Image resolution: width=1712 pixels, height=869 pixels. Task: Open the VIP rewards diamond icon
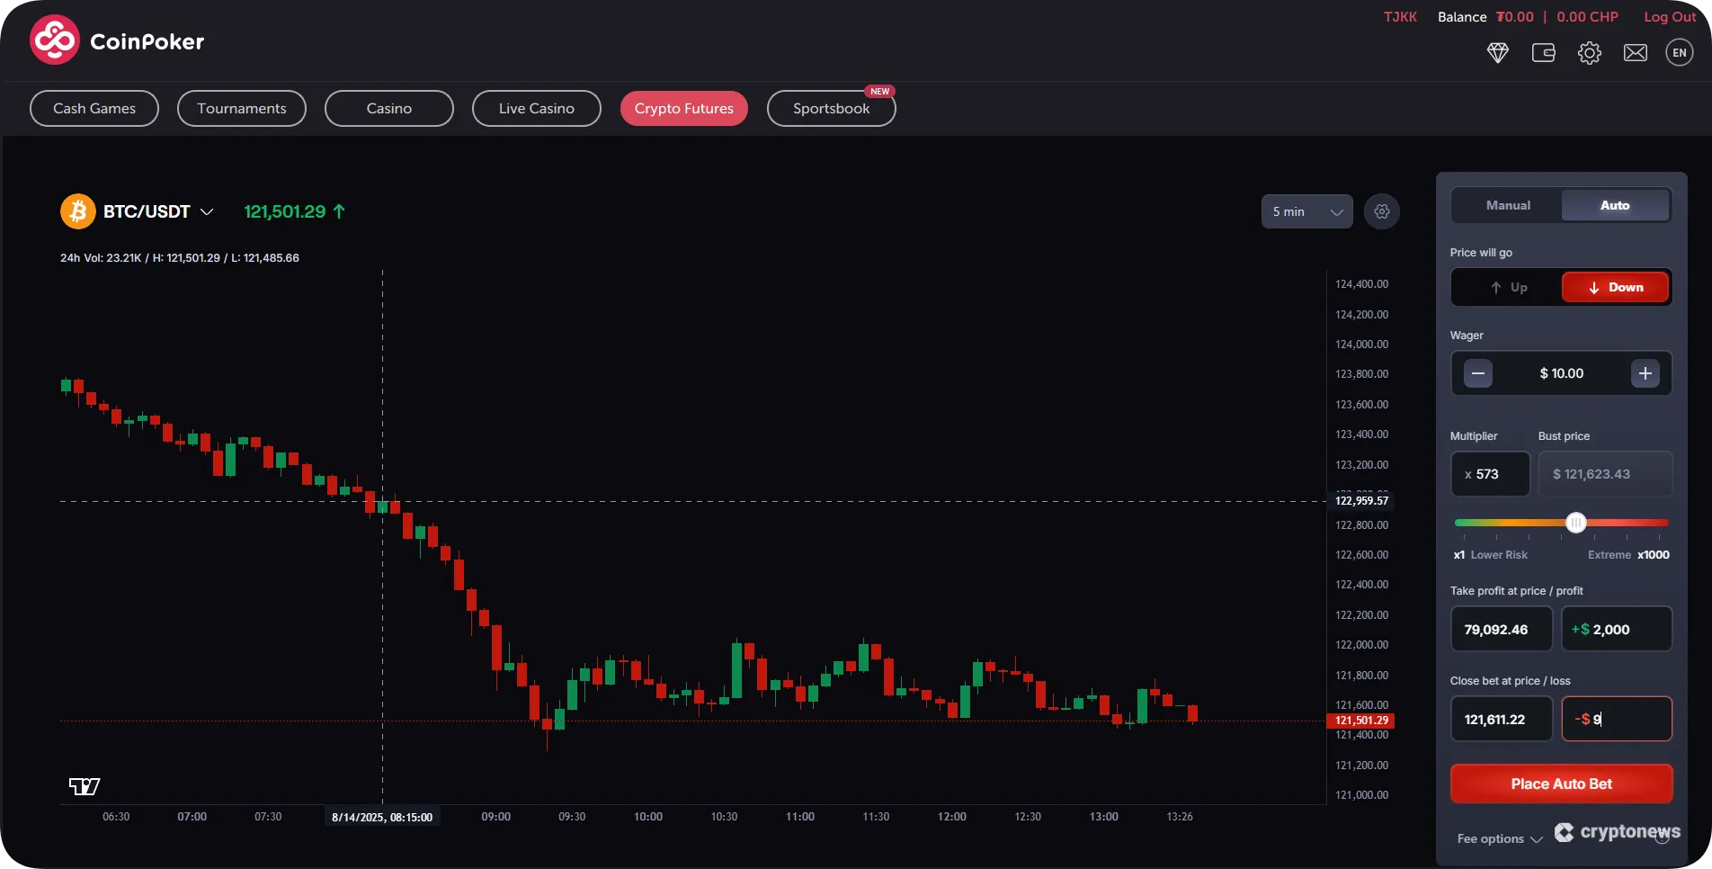tap(1498, 52)
